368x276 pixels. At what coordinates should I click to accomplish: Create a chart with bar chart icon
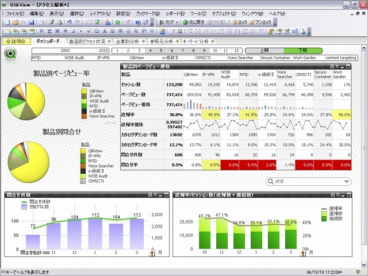73,32
